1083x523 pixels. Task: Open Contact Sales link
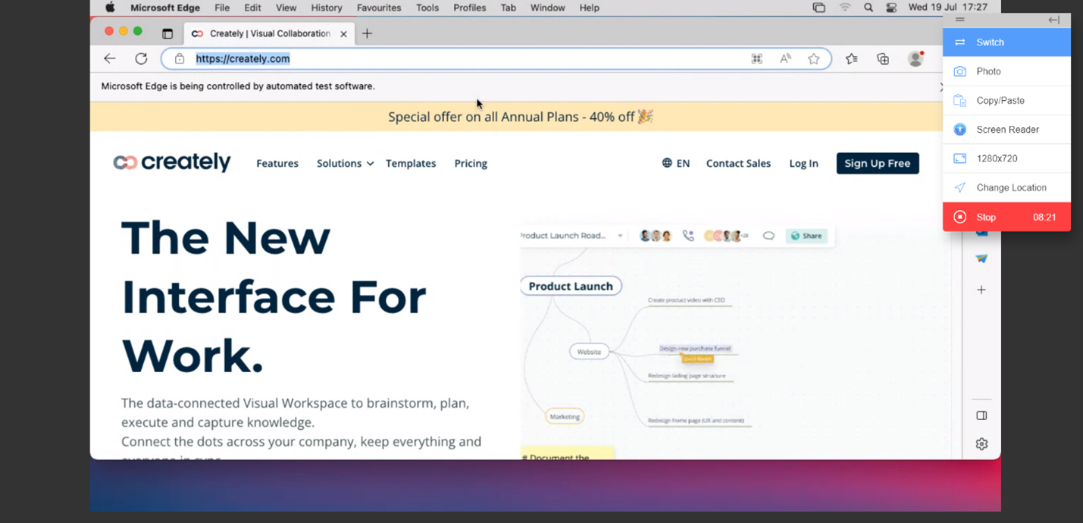(x=738, y=163)
